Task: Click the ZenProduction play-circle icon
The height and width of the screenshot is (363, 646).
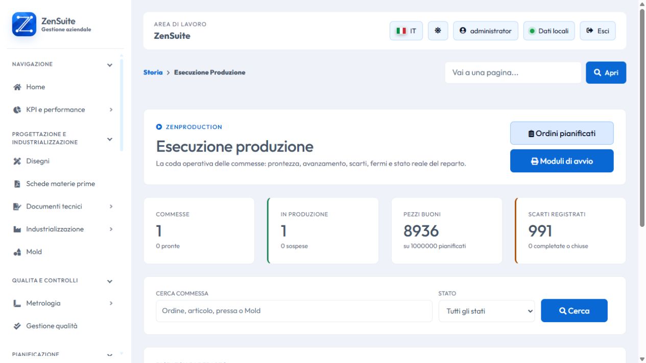Action: click(x=159, y=127)
